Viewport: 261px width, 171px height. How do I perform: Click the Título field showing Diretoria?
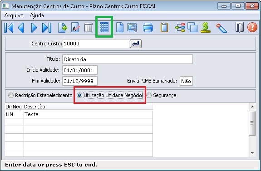128,59
